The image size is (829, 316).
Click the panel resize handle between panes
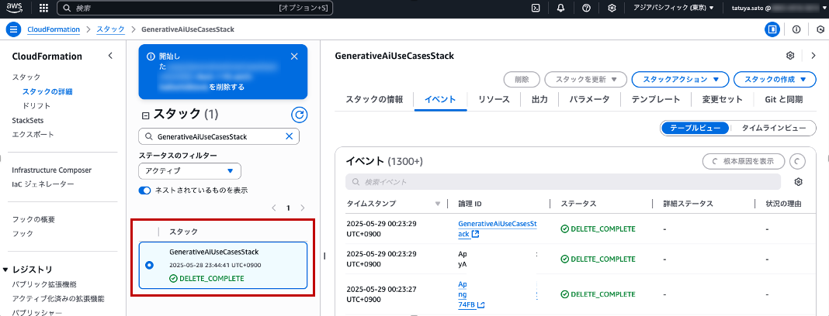point(324,256)
